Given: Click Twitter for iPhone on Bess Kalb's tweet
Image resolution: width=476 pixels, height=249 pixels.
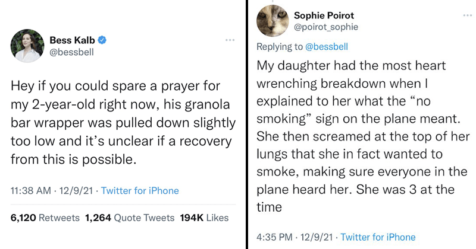Looking at the screenshot, I should tap(140, 191).
